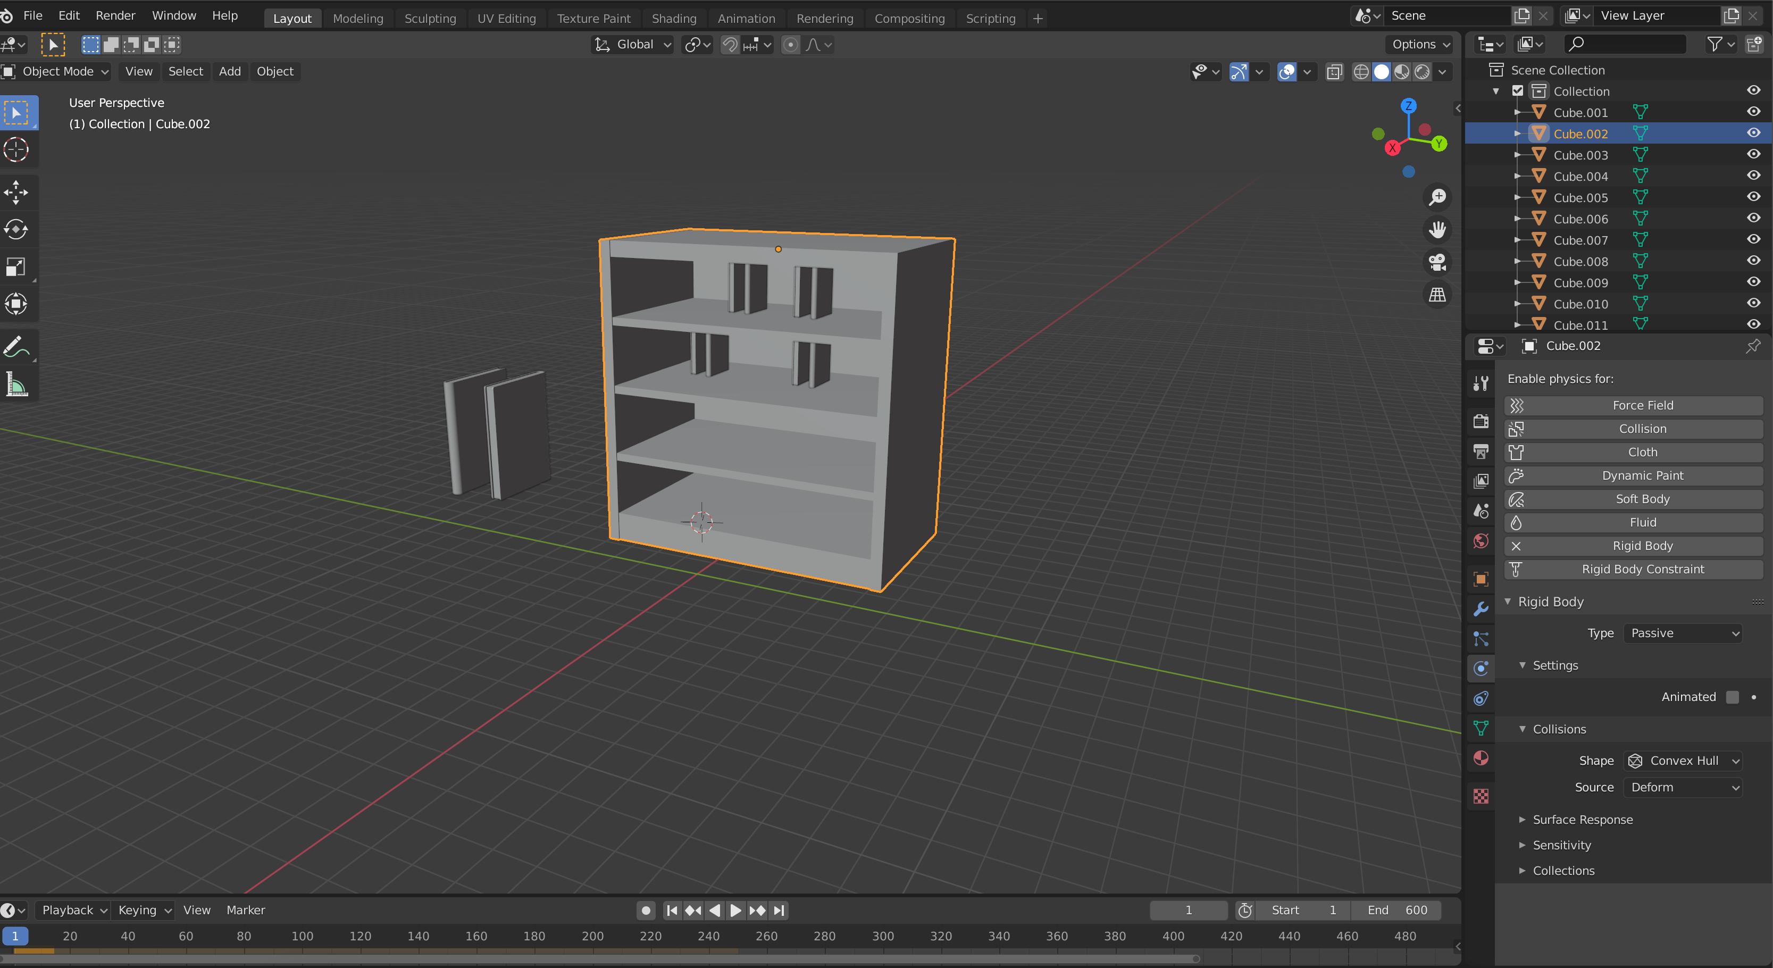Open the Add menu in viewport
The width and height of the screenshot is (1773, 968).
point(230,72)
